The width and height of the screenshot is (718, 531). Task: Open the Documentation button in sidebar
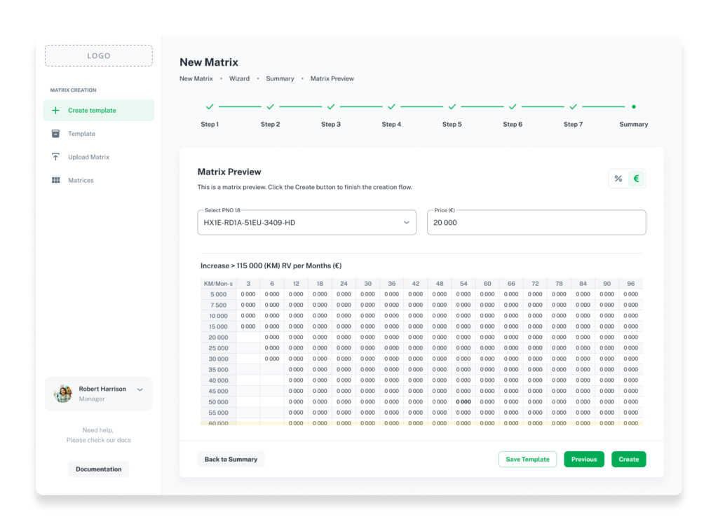click(x=98, y=469)
